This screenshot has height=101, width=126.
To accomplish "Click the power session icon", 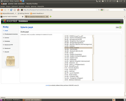I will click(x=124, y=1).
